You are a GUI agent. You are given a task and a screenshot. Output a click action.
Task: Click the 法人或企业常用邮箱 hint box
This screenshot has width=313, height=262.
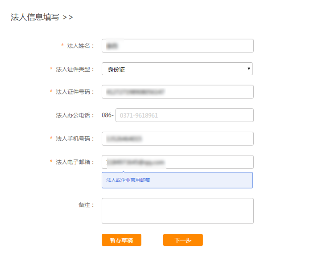pos(177,180)
